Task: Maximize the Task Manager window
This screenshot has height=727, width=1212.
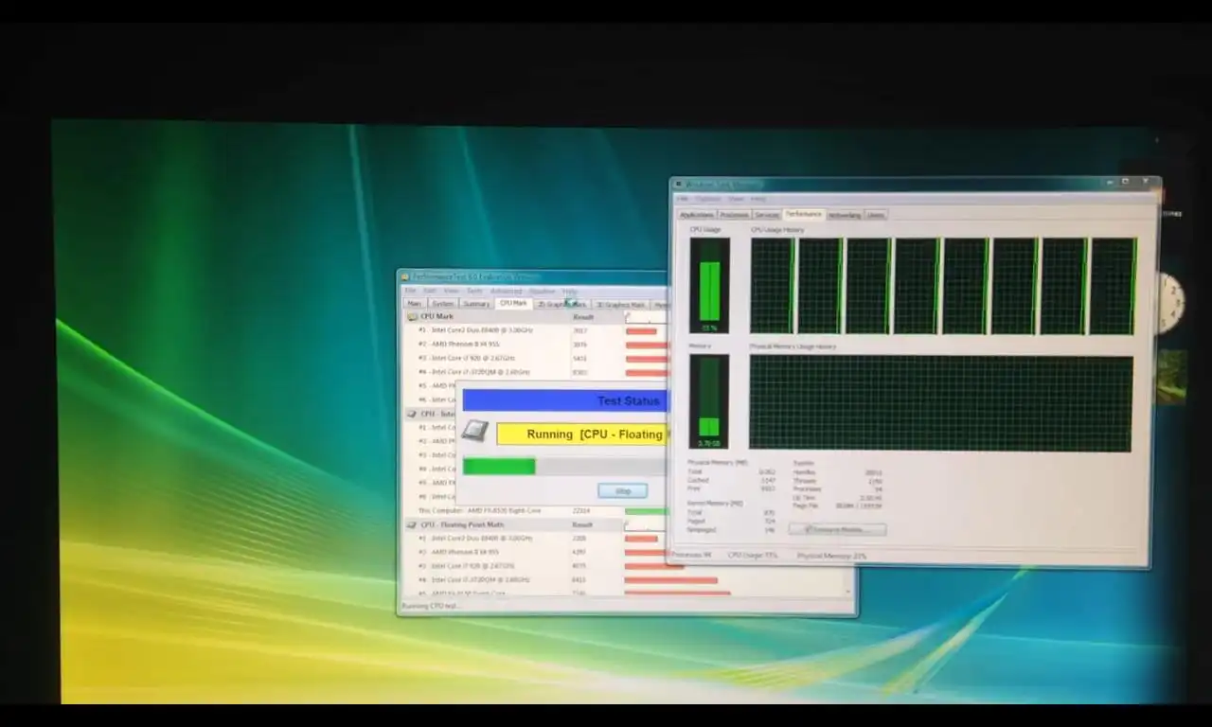Action: coord(1124,182)
